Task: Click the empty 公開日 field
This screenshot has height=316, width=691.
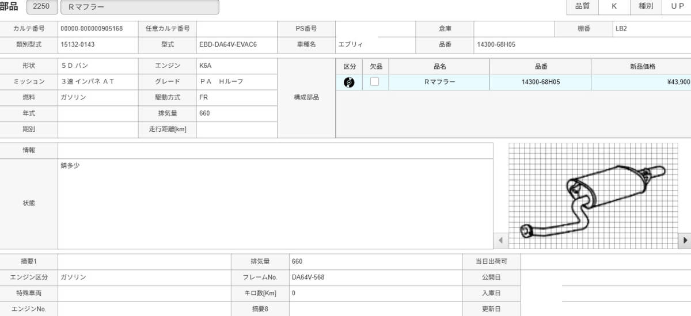Action: [x=606, y=277]
